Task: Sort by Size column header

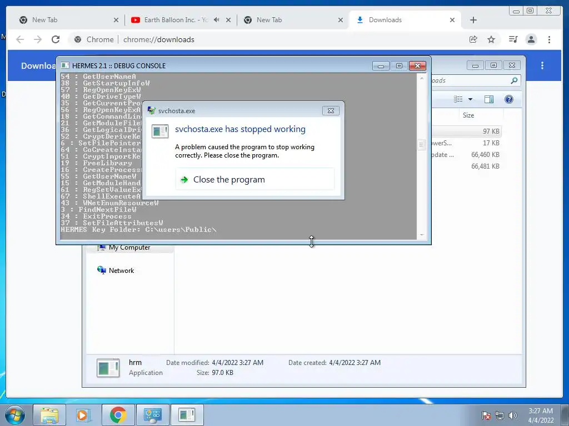Action: tap(468, 115)
